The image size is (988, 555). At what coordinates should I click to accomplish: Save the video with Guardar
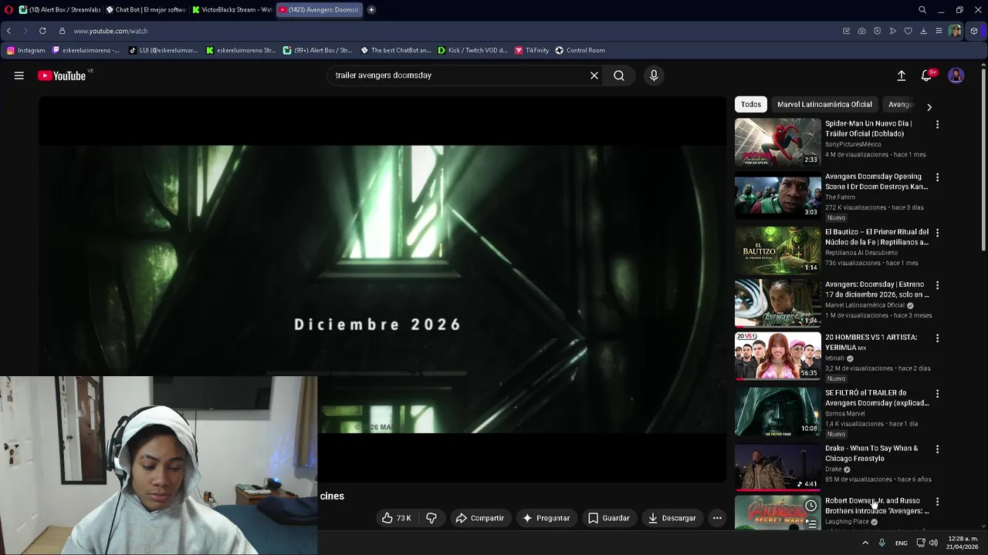pyautogui.click(x=609, y=518)
